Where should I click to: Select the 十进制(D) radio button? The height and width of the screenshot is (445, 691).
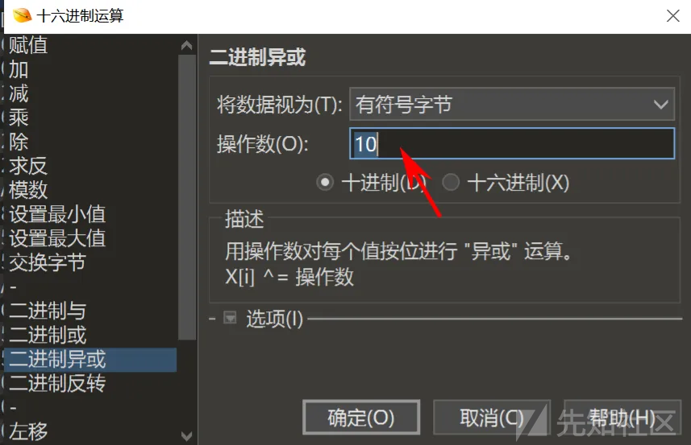(325, 182)
